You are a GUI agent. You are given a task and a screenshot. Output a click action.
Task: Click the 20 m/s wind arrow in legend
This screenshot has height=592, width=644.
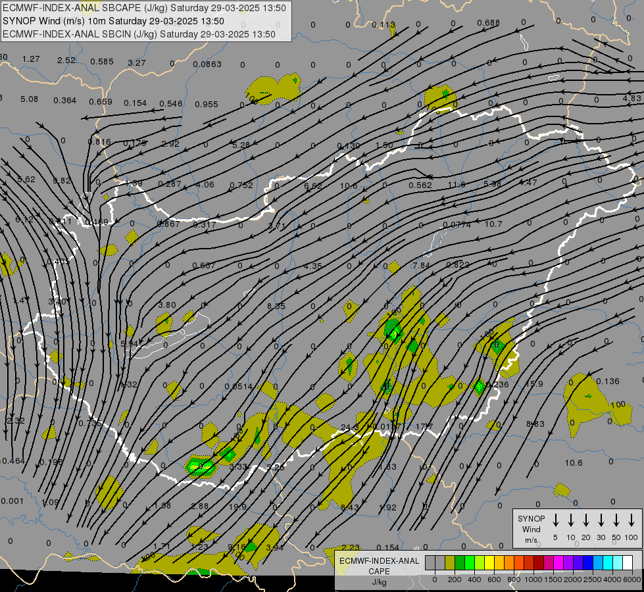(x=586, y=520)
